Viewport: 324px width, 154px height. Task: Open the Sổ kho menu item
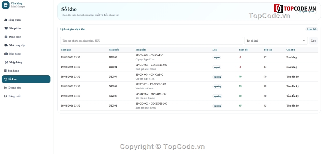point(26,79)
